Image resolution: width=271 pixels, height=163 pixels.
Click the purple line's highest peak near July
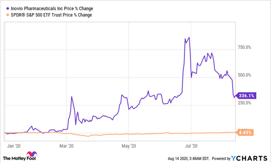(x=189, y=37)
